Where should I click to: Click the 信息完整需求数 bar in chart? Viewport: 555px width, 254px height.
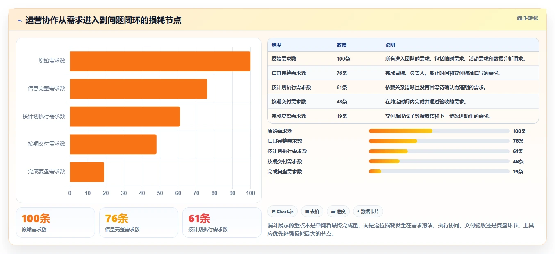pyautogui.click(x=138, y=89)
